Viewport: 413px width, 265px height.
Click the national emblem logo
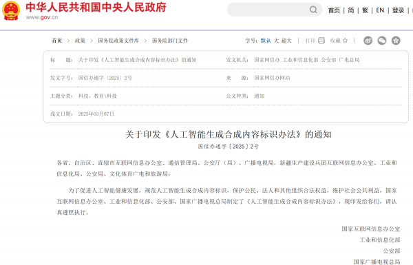tap(11, 10)
